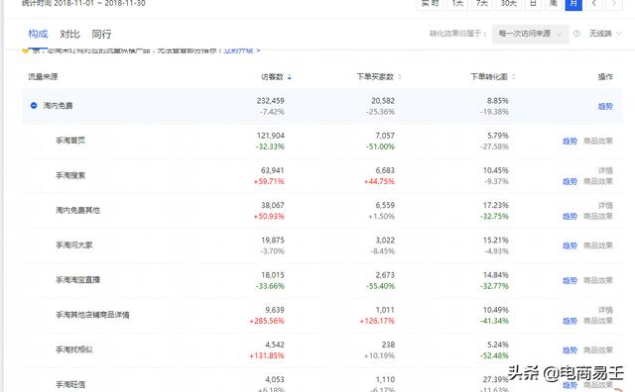The height and width of the screenshot is (392, 635).
Task: Click buyer count 6,683
Action: (x=385, y=170)
